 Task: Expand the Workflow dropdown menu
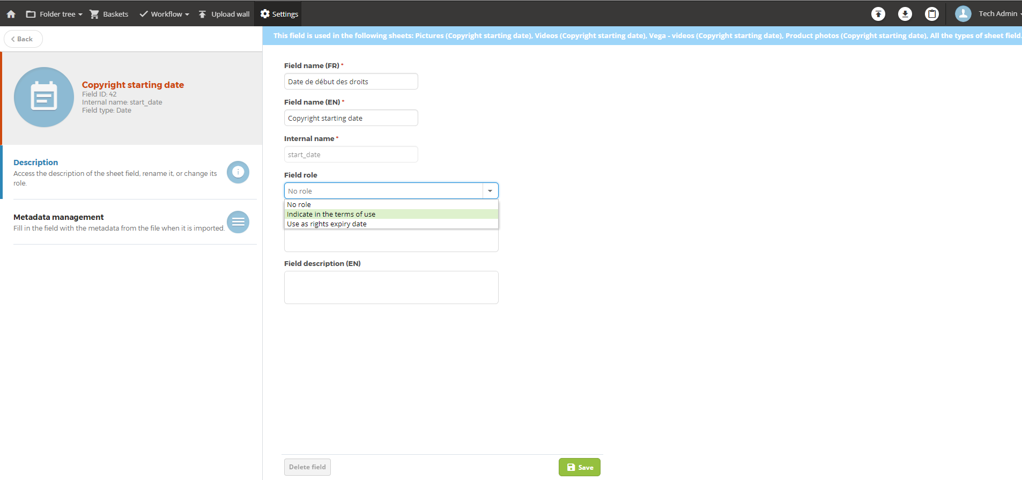tap(164, 14)
